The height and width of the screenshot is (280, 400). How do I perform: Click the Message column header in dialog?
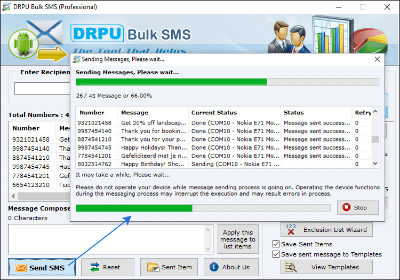(x=153, y=113)
